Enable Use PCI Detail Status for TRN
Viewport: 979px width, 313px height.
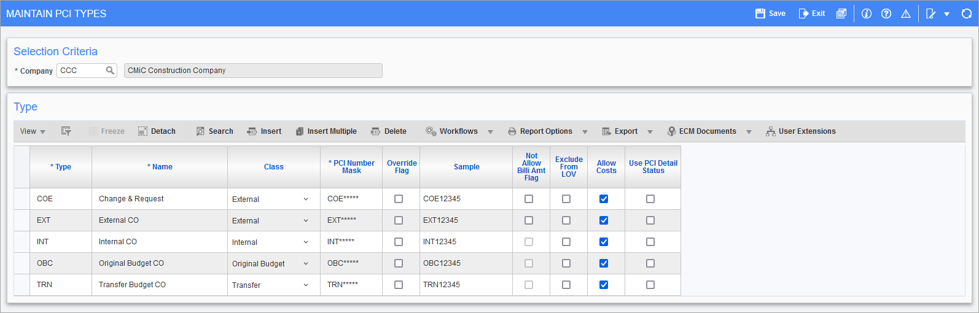coord(650,285)
